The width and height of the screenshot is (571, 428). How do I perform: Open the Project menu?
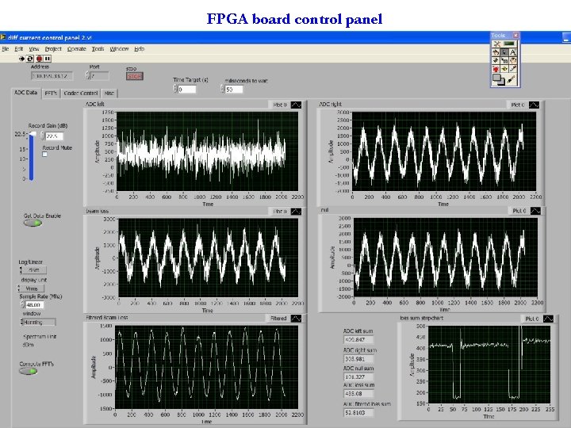(53, 49)
